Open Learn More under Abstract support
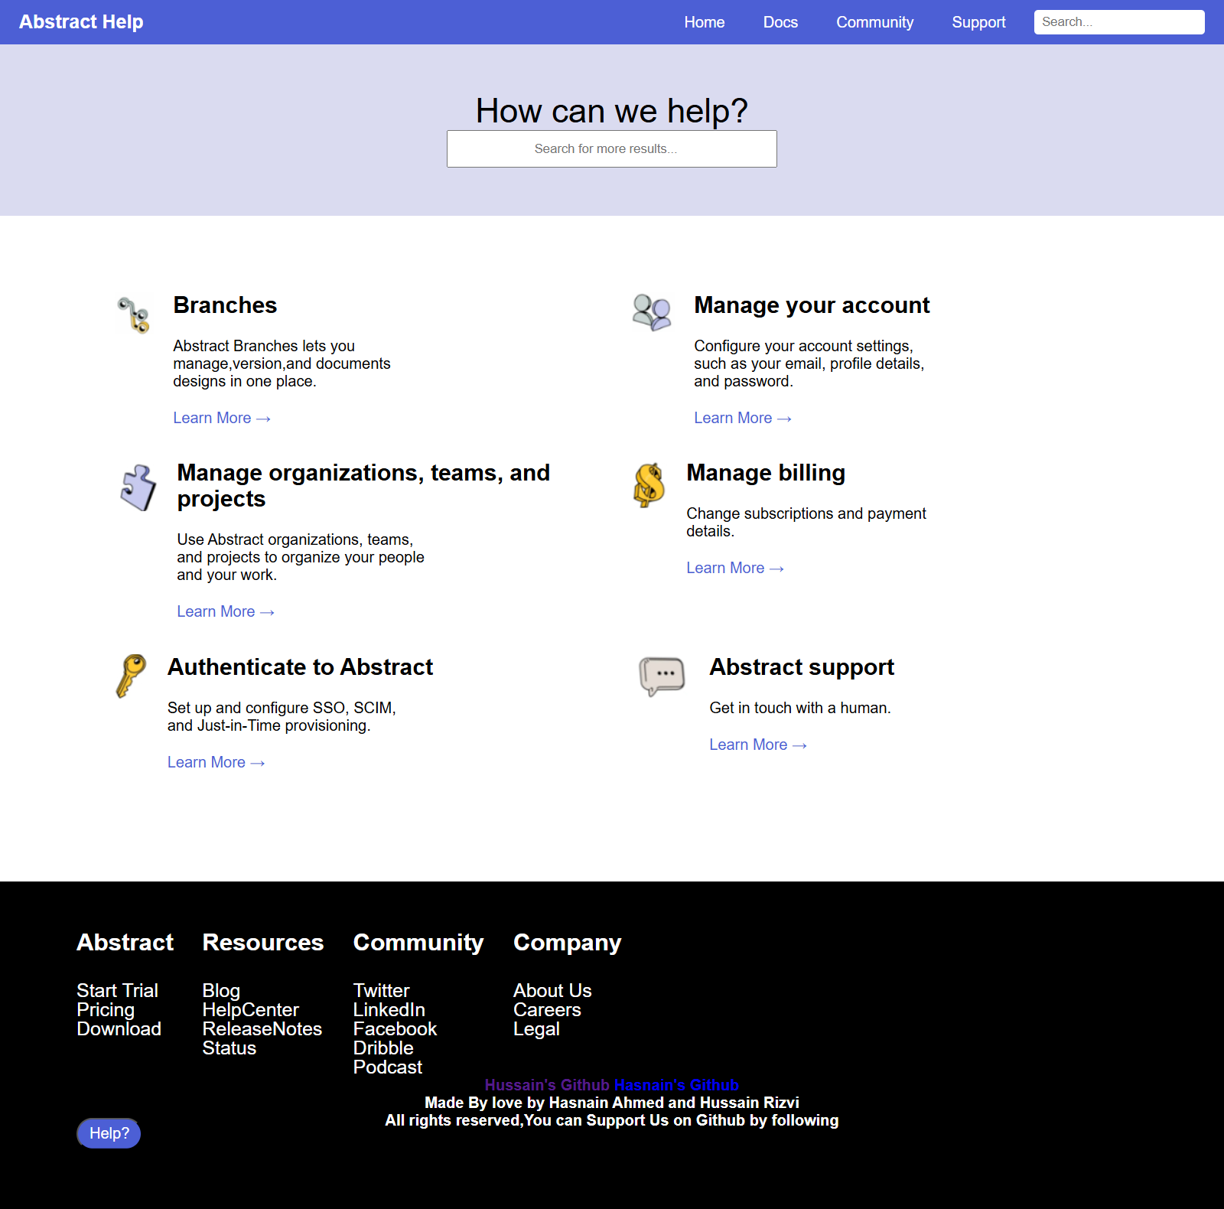 tap(757, 745)
